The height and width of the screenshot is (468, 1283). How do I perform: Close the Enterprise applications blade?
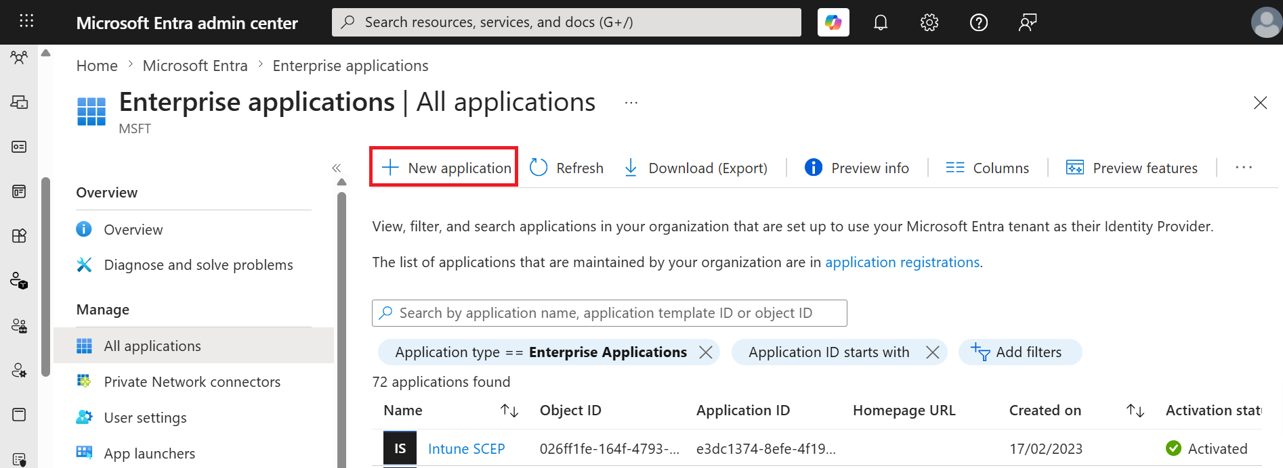point(1260,103)
